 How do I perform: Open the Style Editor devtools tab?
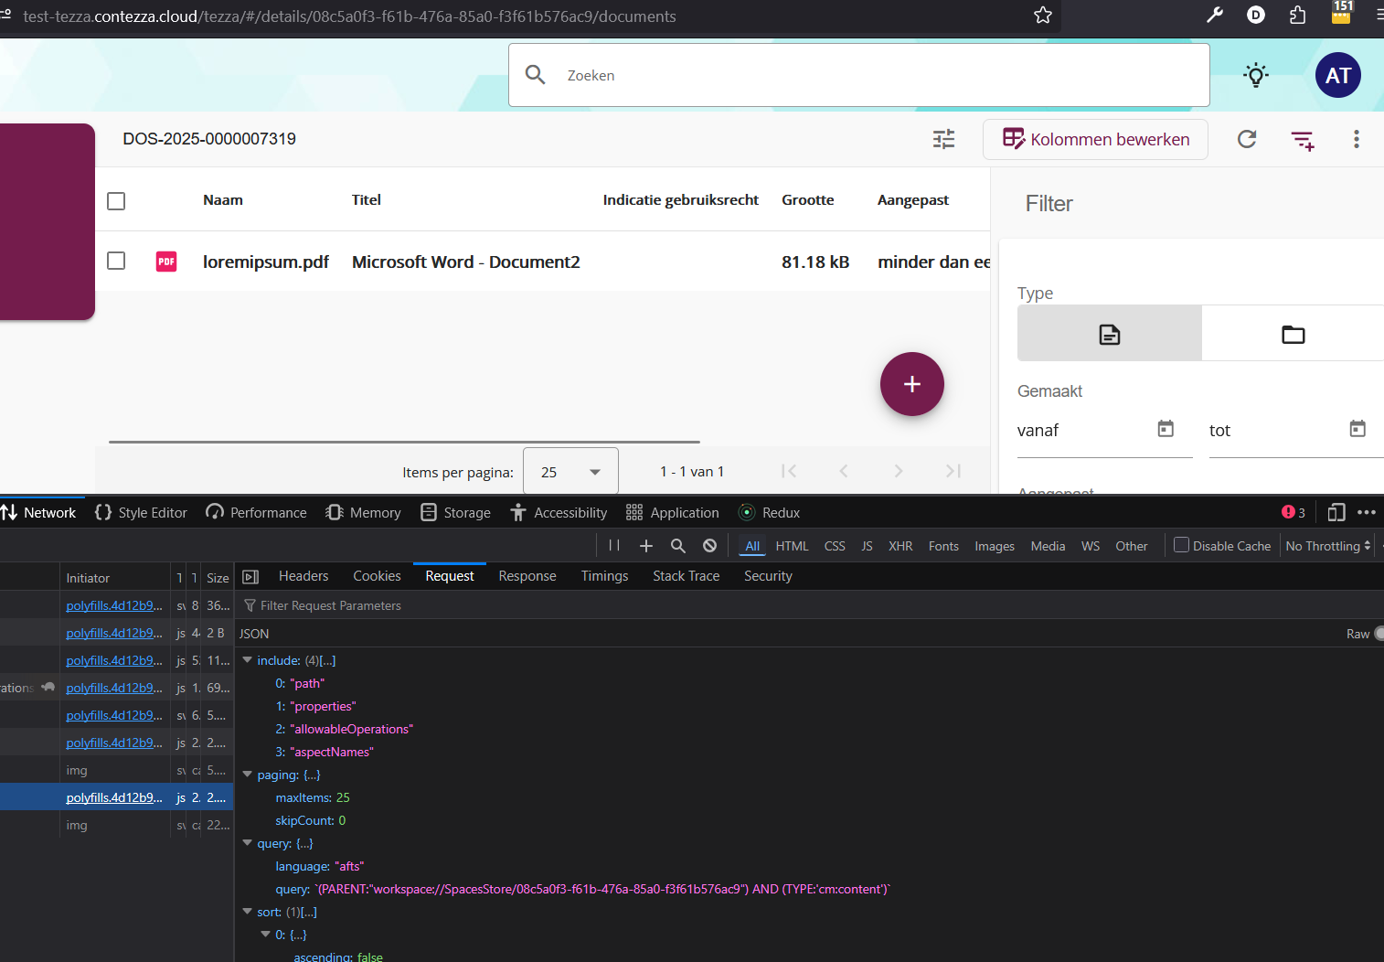click(x=142, y=513)
